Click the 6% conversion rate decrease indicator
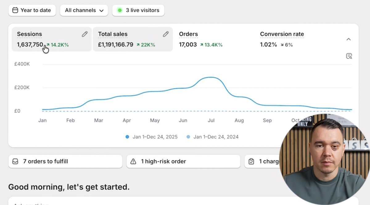This screenshot has height=205, width=370. click(286, 45)
